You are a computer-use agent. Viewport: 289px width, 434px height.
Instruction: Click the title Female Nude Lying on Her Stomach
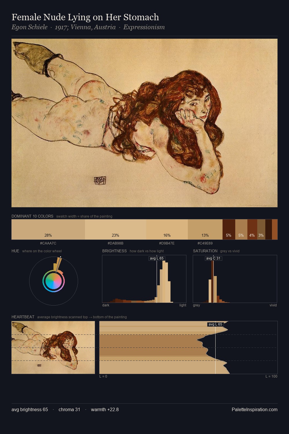click(85, 17)
